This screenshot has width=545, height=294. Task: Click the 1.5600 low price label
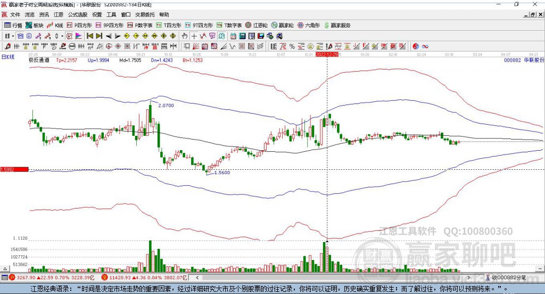tap(222, 172)
